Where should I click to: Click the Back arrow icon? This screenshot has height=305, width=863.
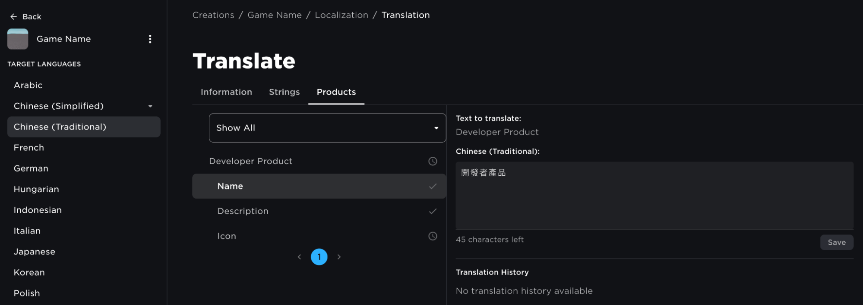click(13, 17)
